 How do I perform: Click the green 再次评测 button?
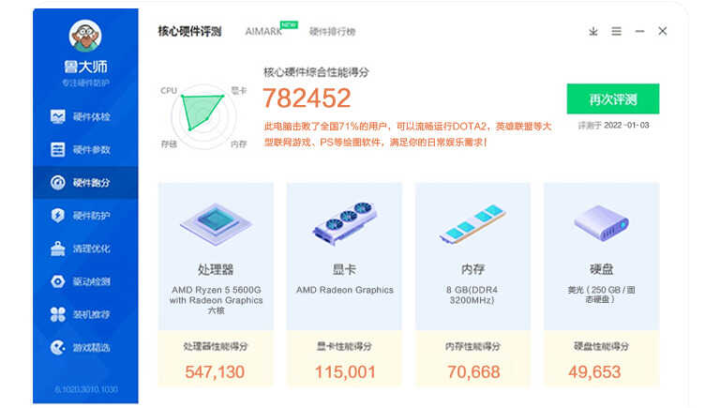613,98
